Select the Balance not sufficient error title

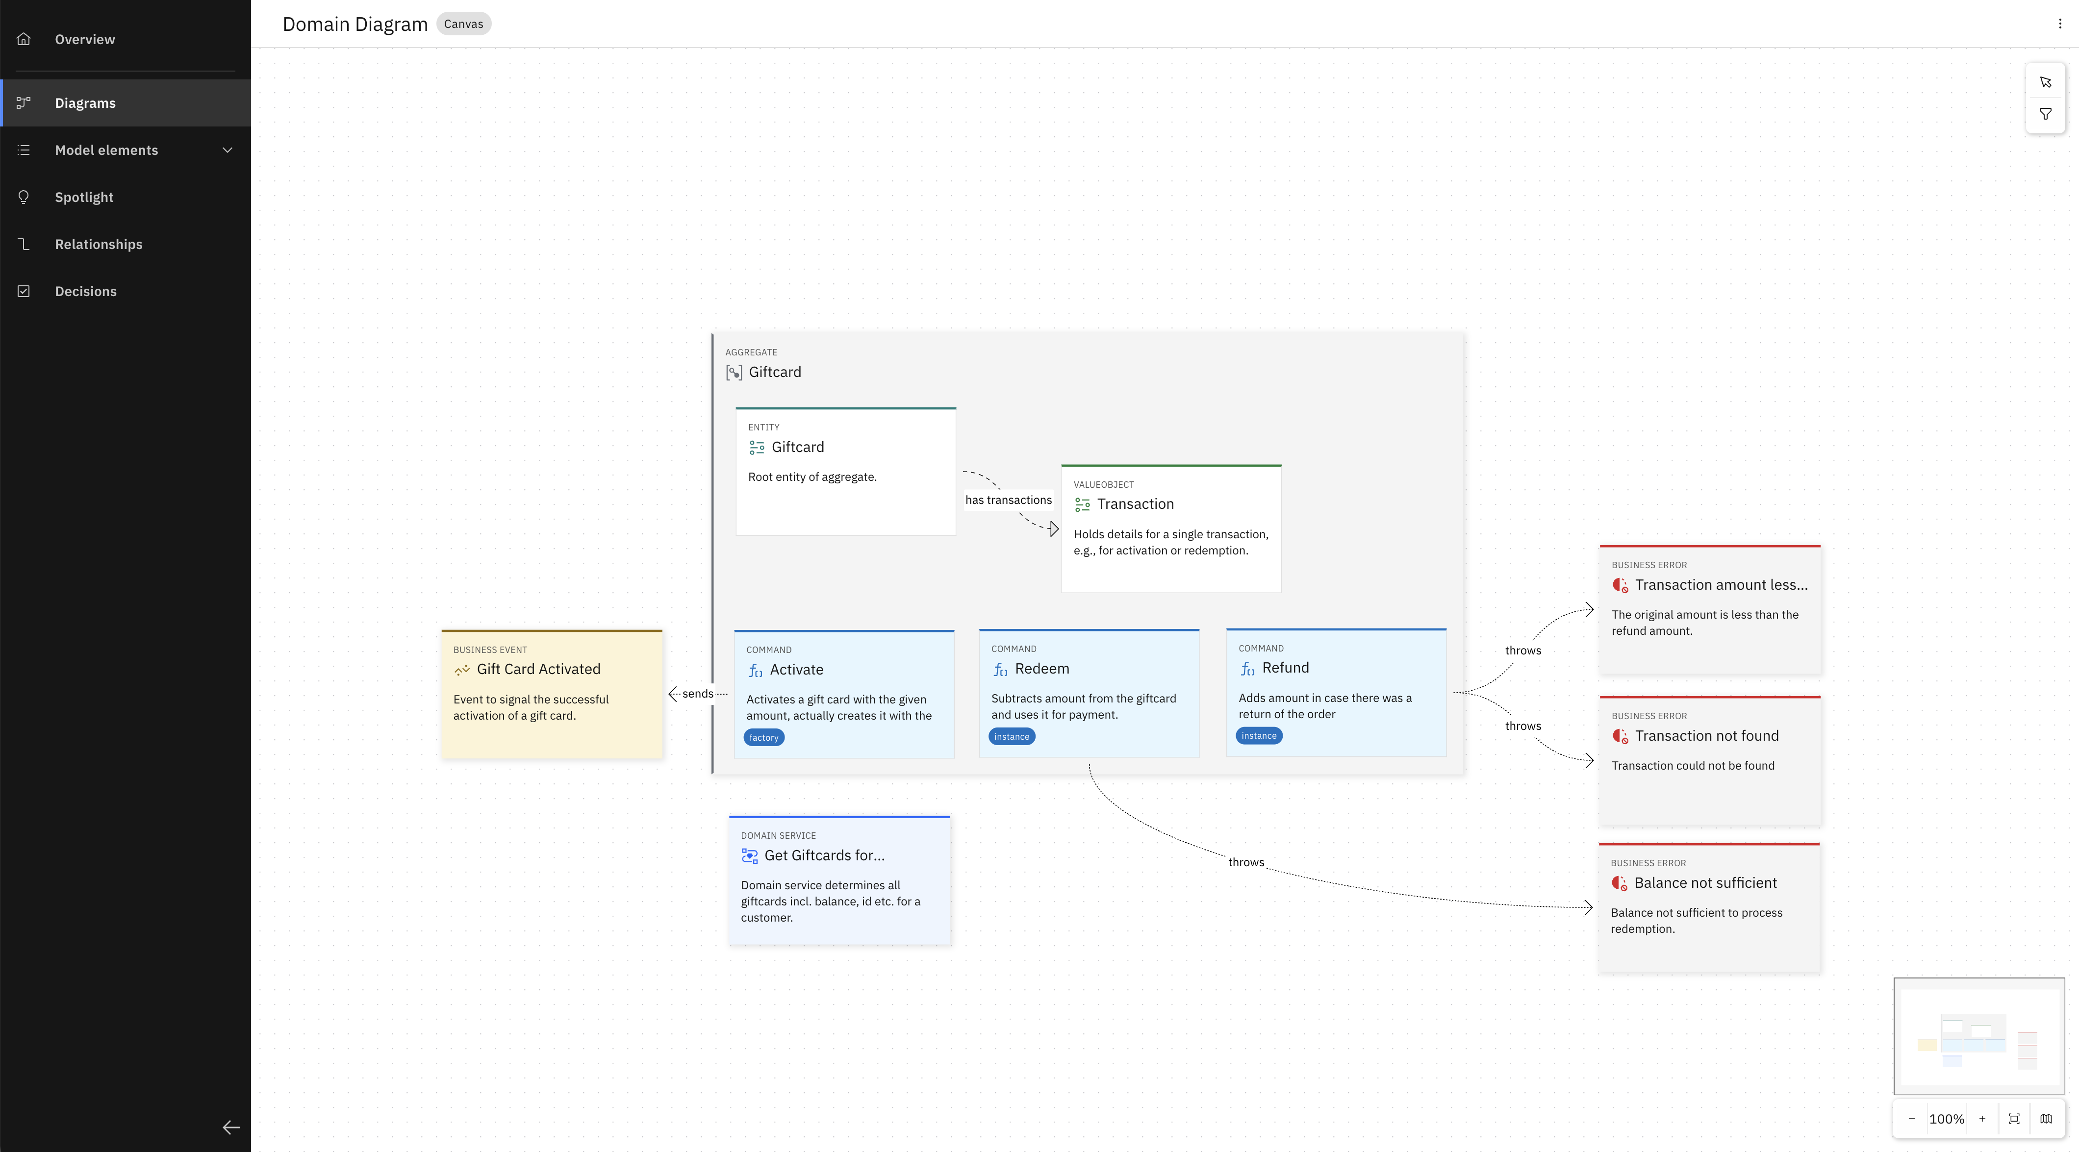tap(1705, 883)
